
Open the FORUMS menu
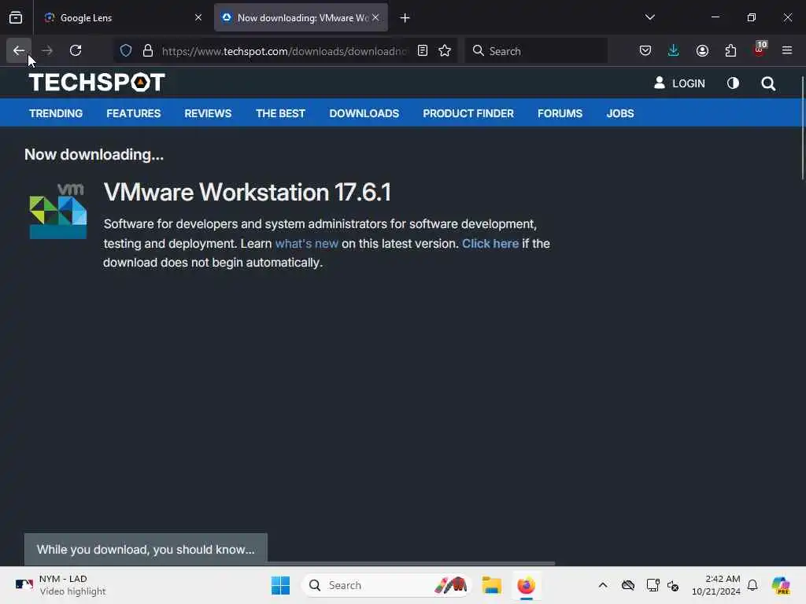coord(560,113)
